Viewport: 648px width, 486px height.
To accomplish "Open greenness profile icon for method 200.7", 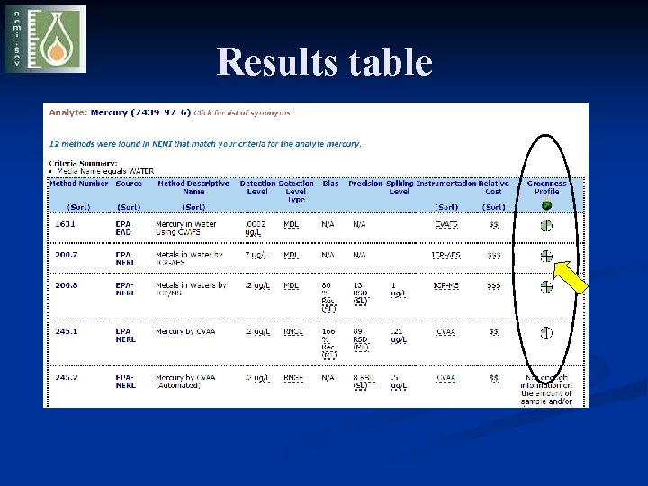I will click(546, 256).
